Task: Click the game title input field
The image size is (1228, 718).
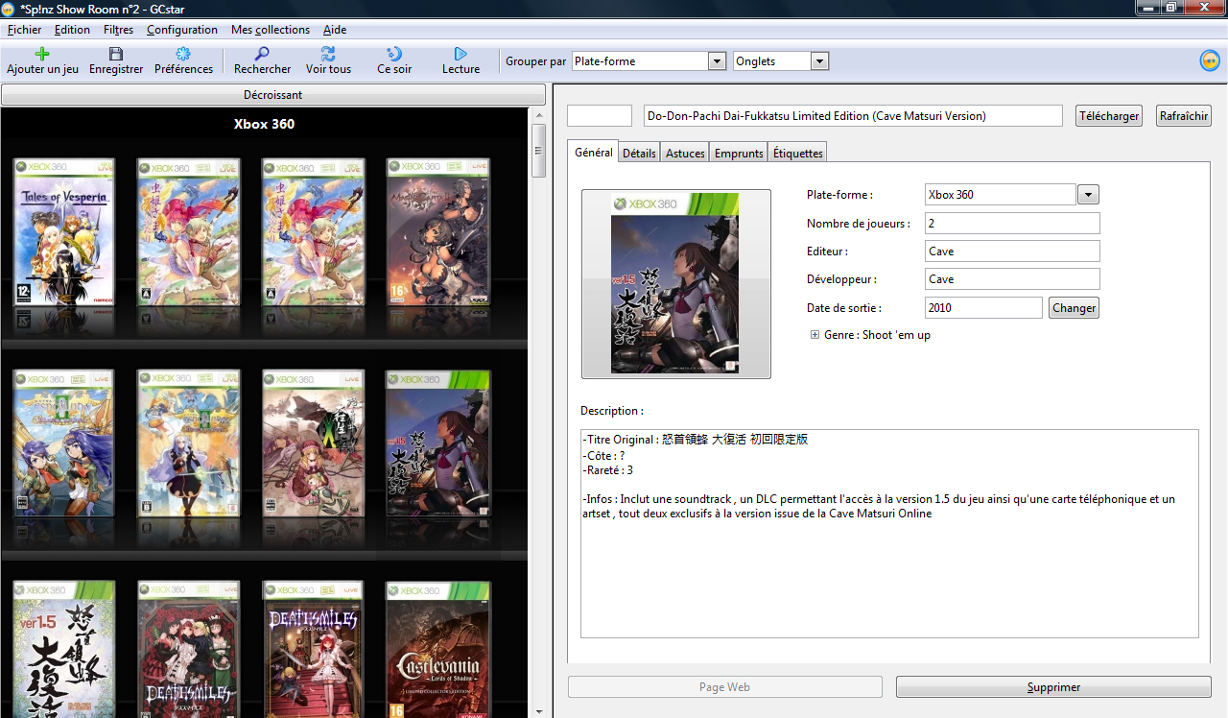Action: (x=853, y=116)
